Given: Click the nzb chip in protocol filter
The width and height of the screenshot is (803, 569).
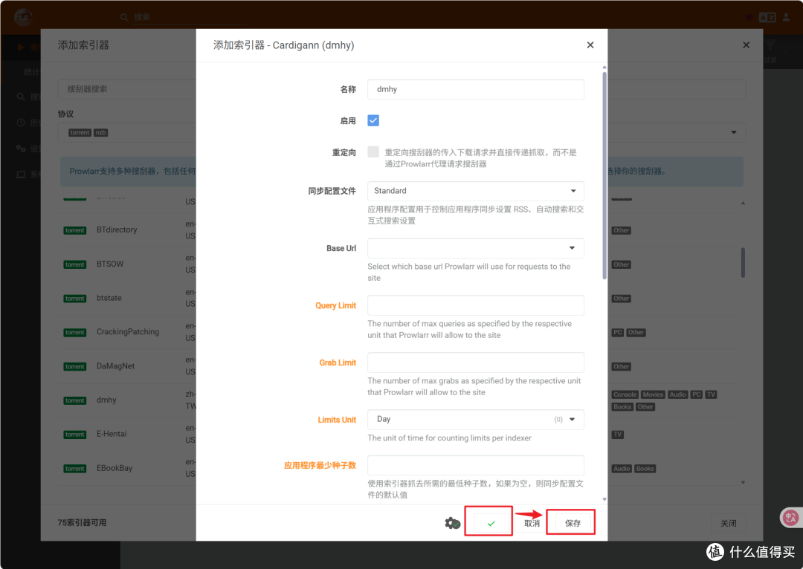Looking at the screenshot, I should 100,132.
